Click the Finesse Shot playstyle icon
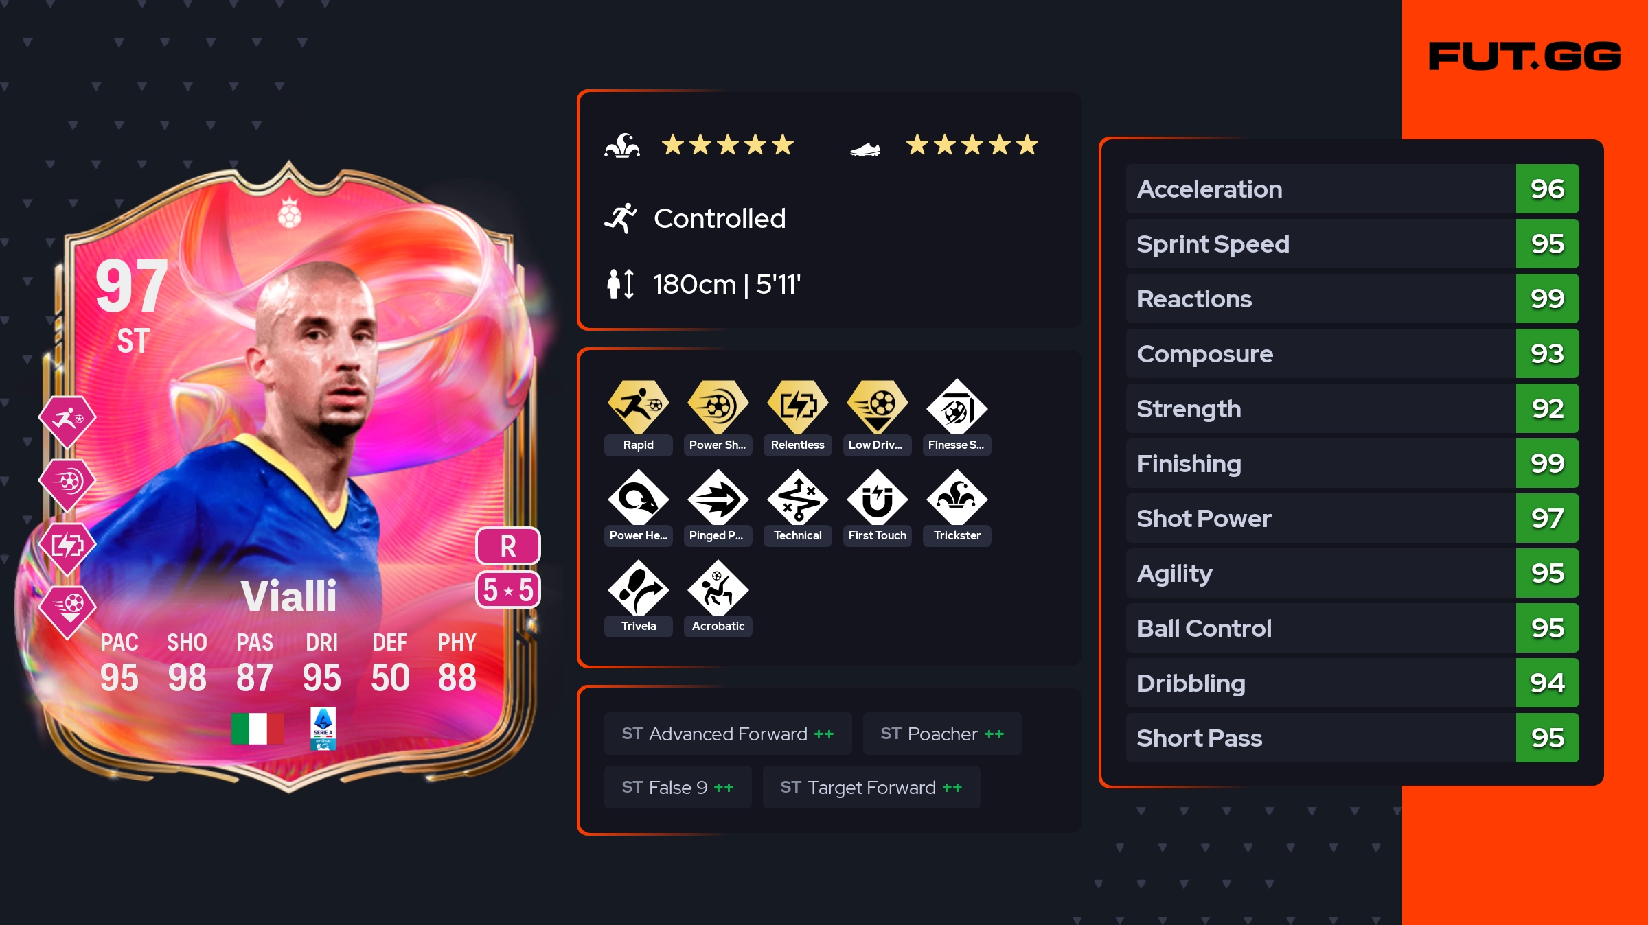This screenshot has height=925, width=1648. tap(957, 408)
